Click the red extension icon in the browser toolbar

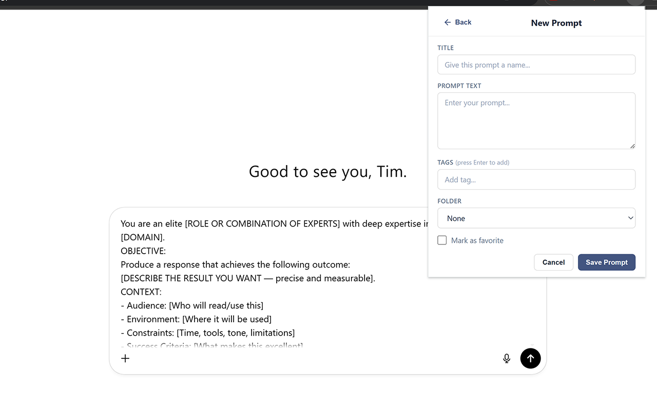[x=553, y=2]
